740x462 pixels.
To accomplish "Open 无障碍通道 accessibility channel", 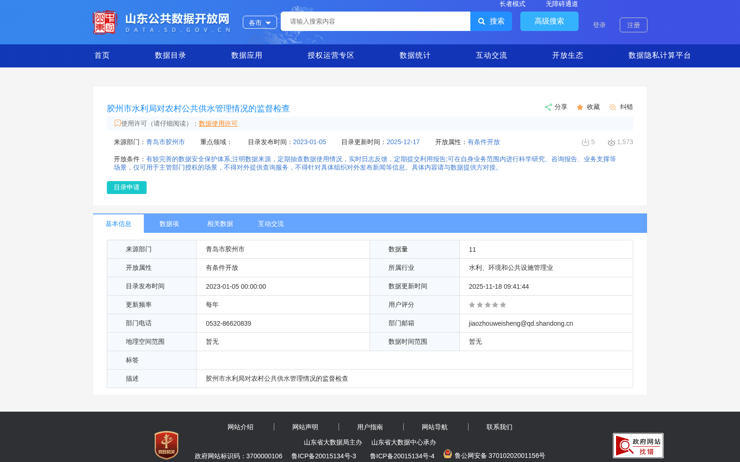I will [x=562, y=4].
